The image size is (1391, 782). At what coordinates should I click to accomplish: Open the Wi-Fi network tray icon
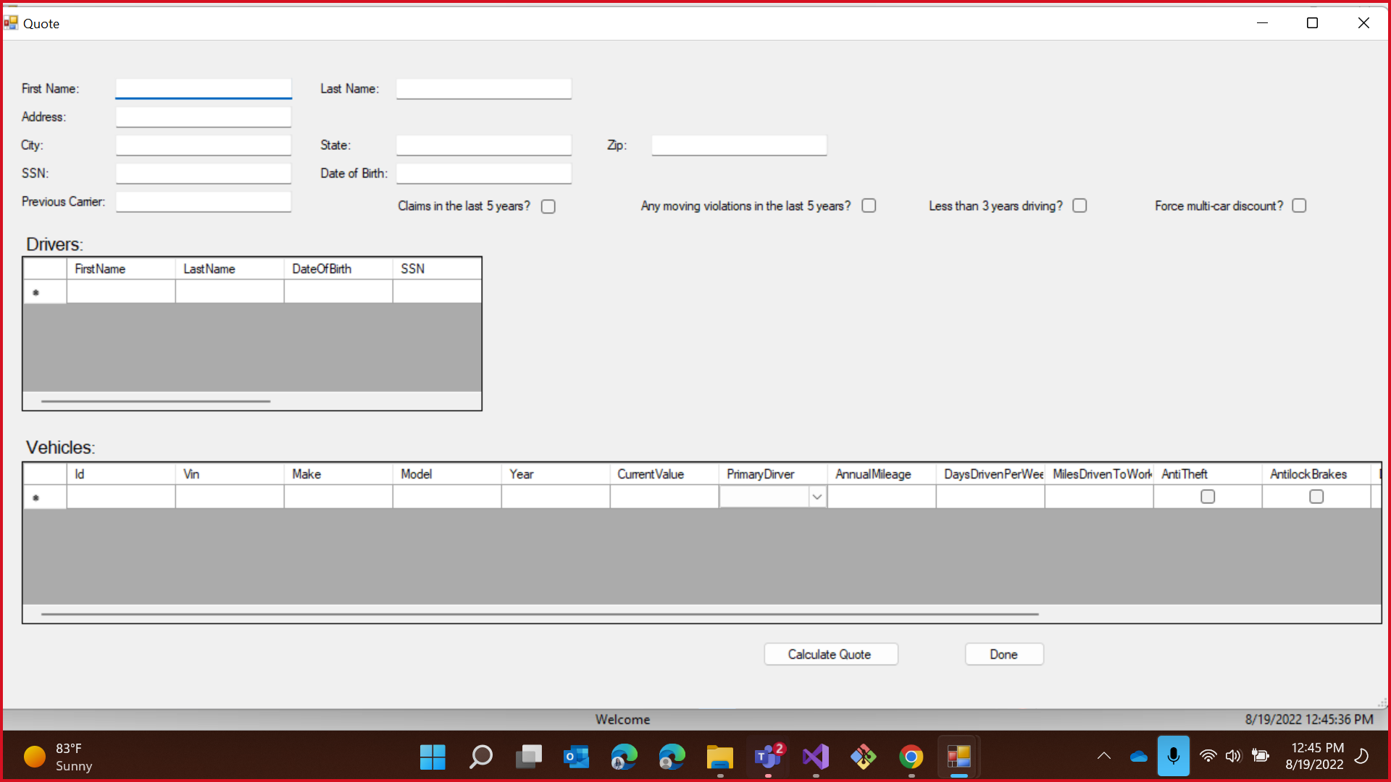pyautogui.click(x=1208, y=757)
